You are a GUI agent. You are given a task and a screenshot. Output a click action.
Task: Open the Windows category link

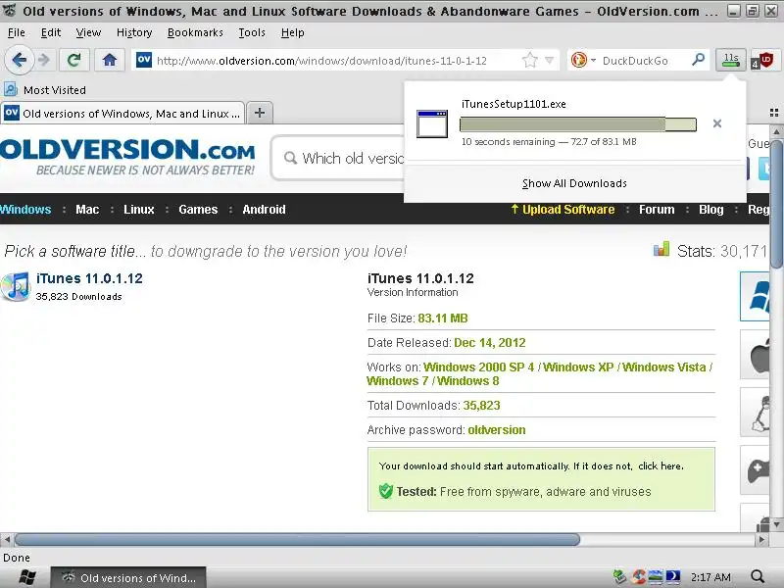tap(25, 209)
